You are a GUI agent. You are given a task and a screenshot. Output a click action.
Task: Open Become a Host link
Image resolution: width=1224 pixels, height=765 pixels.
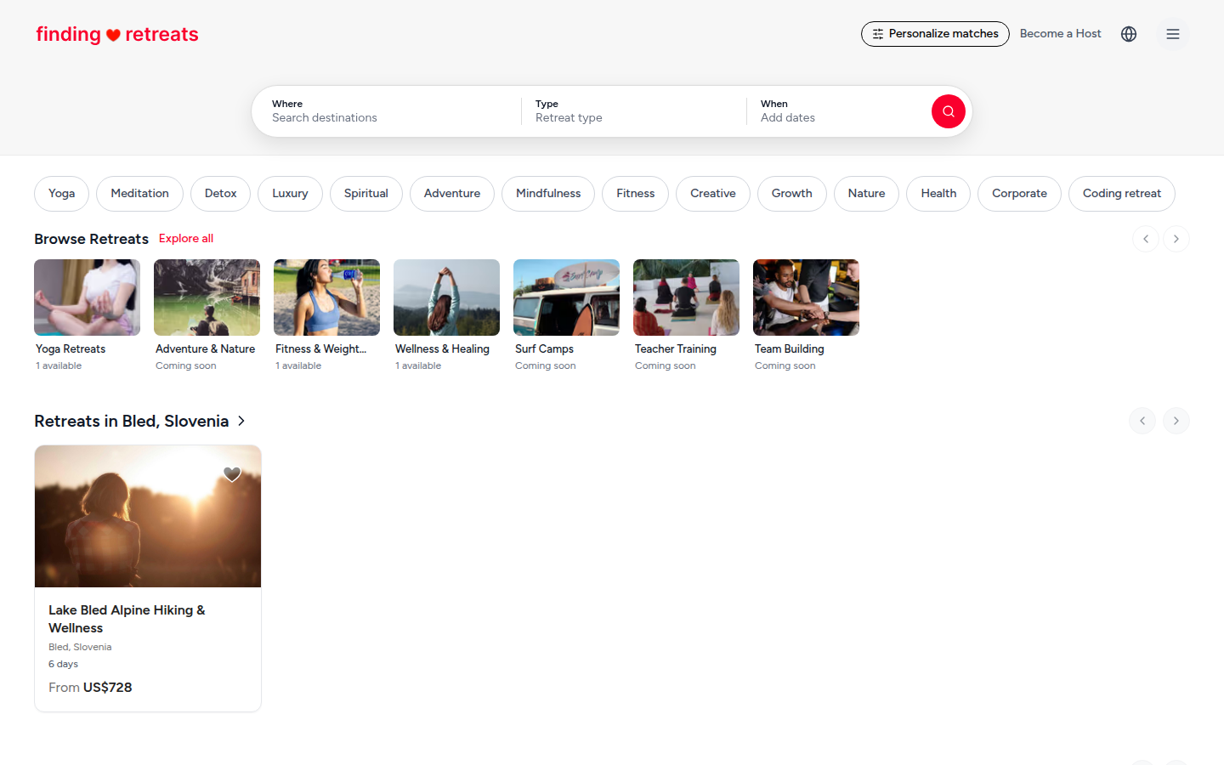(x=1060, y=34)
